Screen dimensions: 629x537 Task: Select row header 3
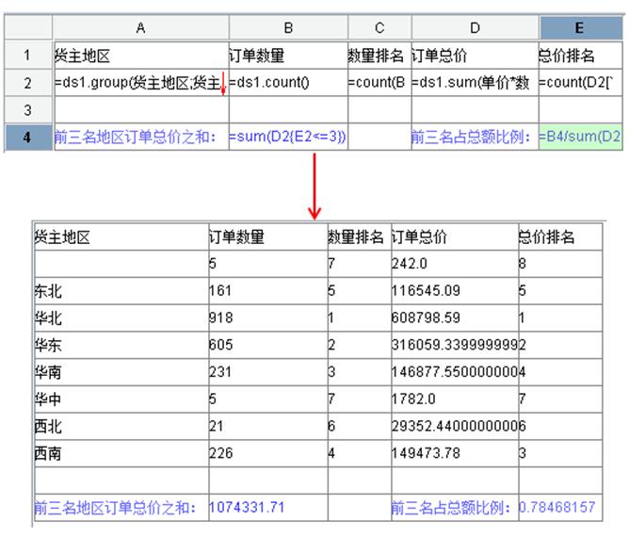pyautogui.click(x=27, y=109)
